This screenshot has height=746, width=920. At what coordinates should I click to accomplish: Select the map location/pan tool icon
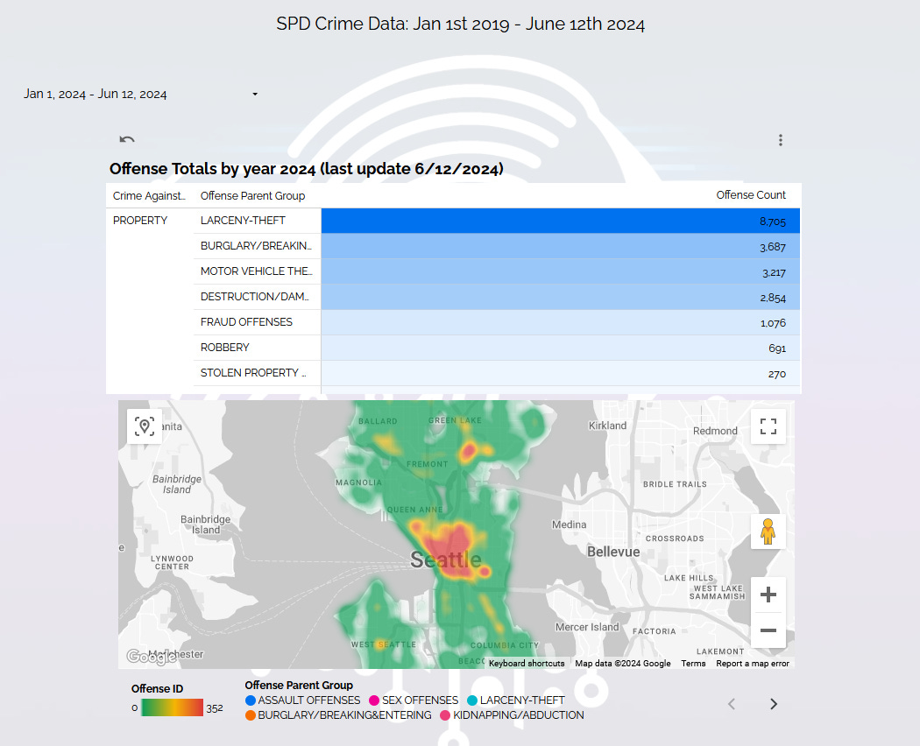pos(145,426)
